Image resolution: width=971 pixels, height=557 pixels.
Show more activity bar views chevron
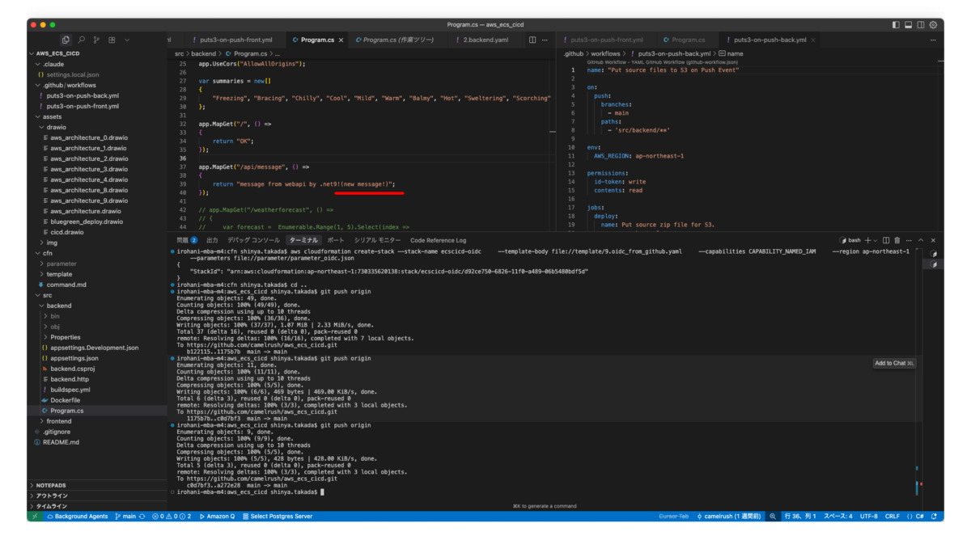click(126, 40)
